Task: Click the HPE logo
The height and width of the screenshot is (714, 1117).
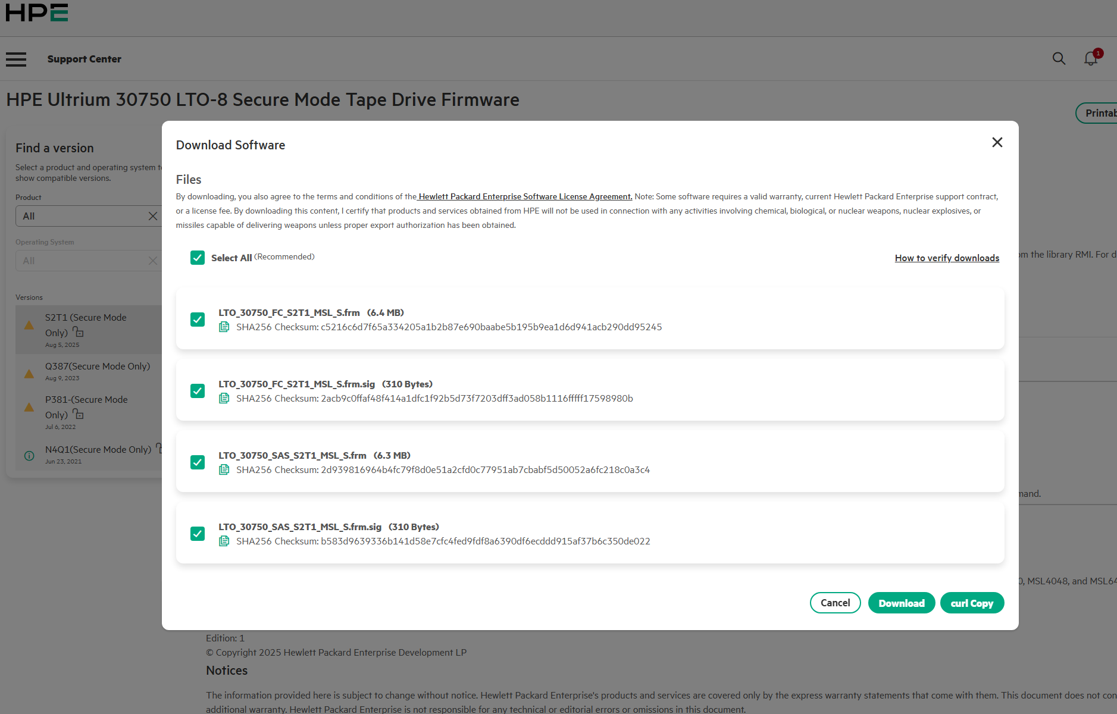Action: [37, 12]
